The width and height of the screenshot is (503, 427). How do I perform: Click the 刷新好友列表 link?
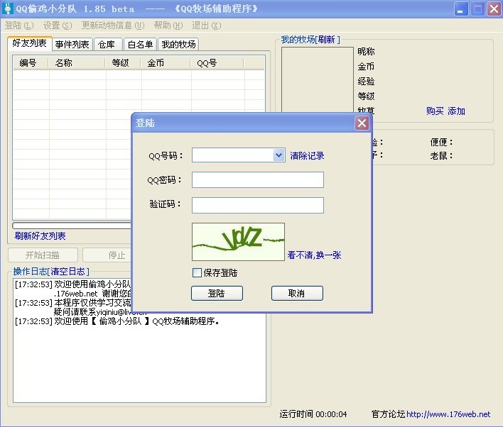click(x=40, y=235)
